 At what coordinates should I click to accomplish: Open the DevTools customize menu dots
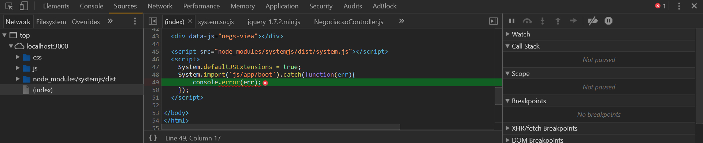(x=679, y=6)
